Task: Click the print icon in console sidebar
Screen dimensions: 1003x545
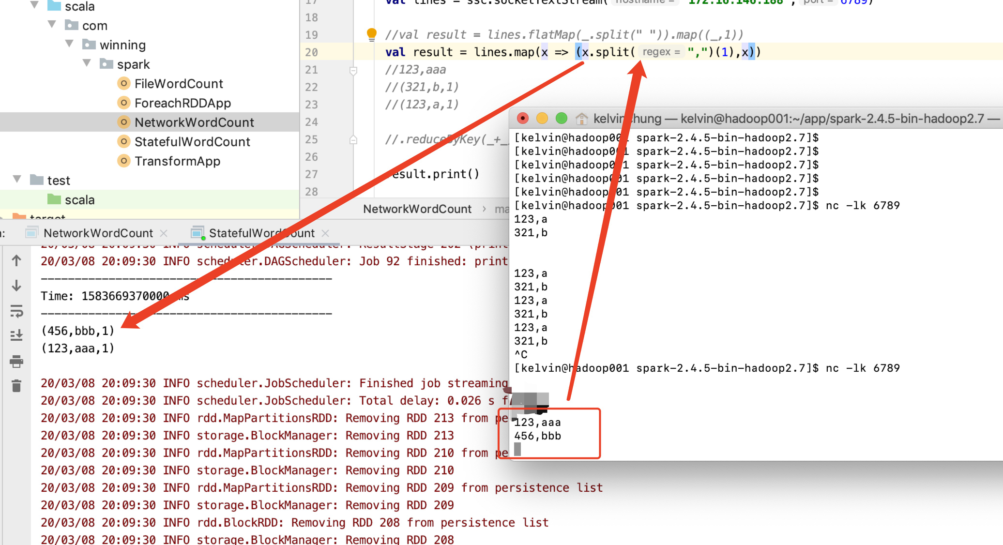Action: (x=16, y=361)
